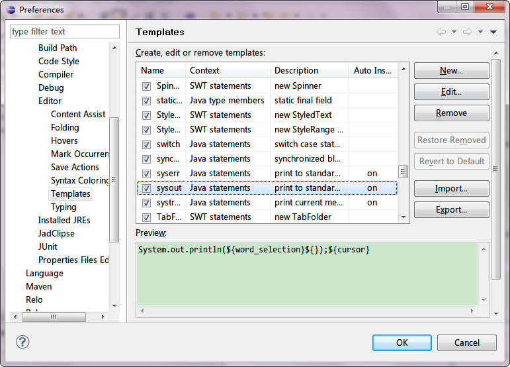Click preferences tree horizontal scrollbar thumb
The width and height of the screenshot is (510, 367).
pos(54,317)
